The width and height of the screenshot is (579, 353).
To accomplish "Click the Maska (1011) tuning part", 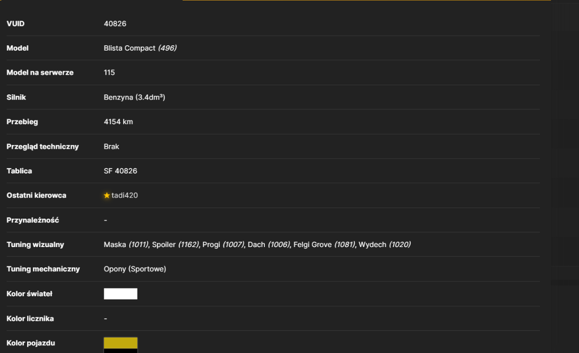I will click(126, 244).
